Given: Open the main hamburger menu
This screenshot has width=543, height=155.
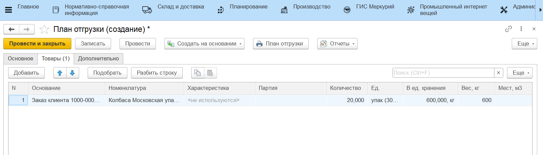Looking at the screenshot, I should coord(8,10).
